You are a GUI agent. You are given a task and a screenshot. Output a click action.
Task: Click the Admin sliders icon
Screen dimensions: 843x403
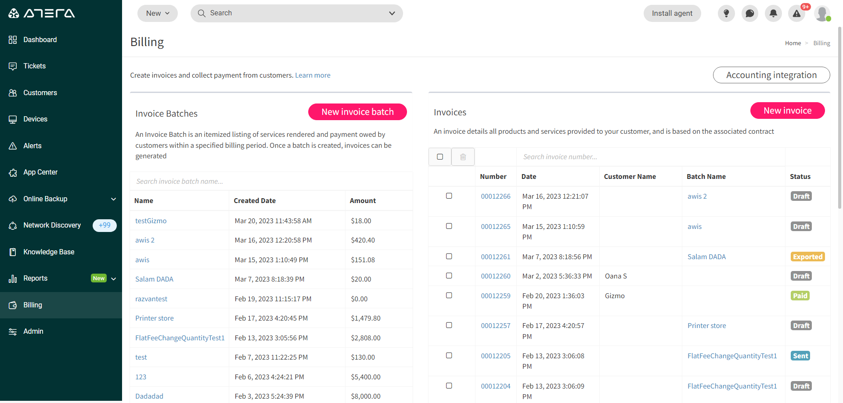[x=13, y=332]
